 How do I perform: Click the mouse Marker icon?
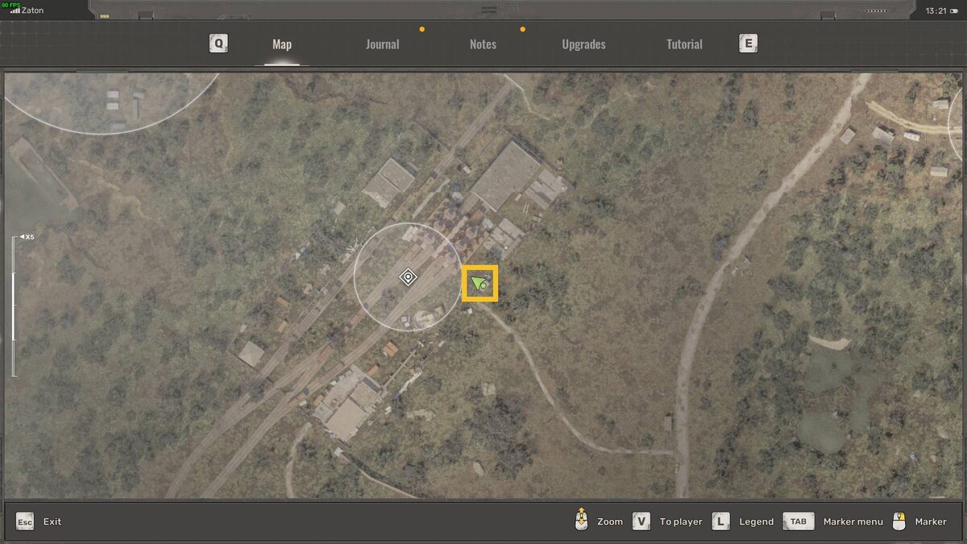pos(900,521)
